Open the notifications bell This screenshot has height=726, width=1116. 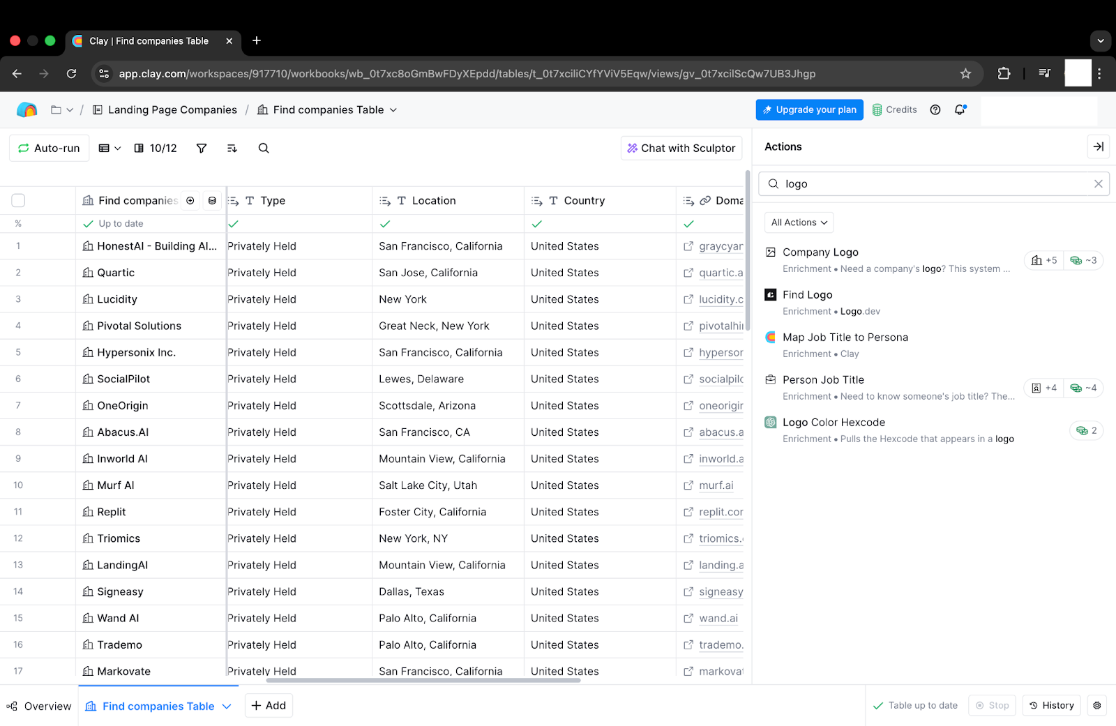click(960, 109)
